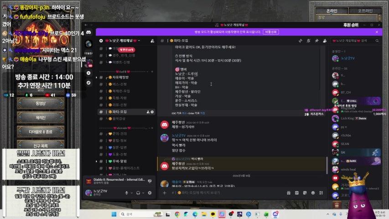Open File Explorer from the taskbar

pyautogui.click(x=204, y=214)
